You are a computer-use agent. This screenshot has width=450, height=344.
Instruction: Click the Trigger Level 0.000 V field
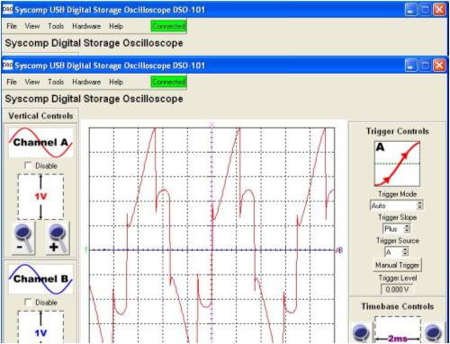pos(397,289)
